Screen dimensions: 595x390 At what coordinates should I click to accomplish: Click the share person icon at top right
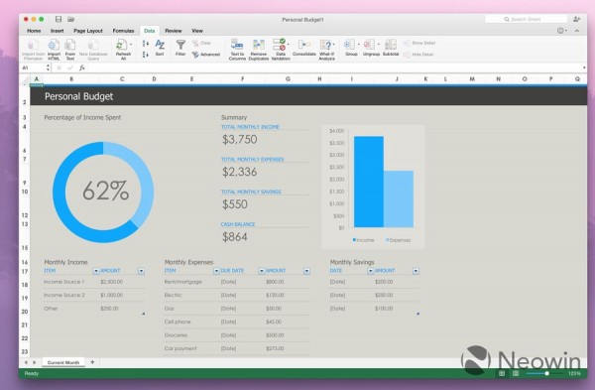577,19
